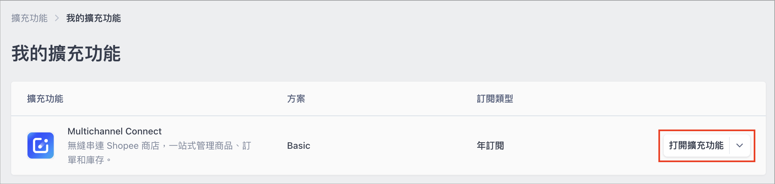Click the breadcrumb separator arrow icon
775x184 pixels.
tap(57, 18)
